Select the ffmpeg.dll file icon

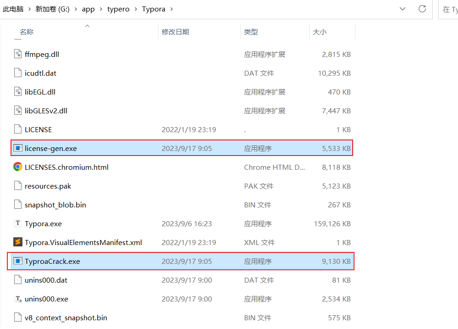[18, 54]
